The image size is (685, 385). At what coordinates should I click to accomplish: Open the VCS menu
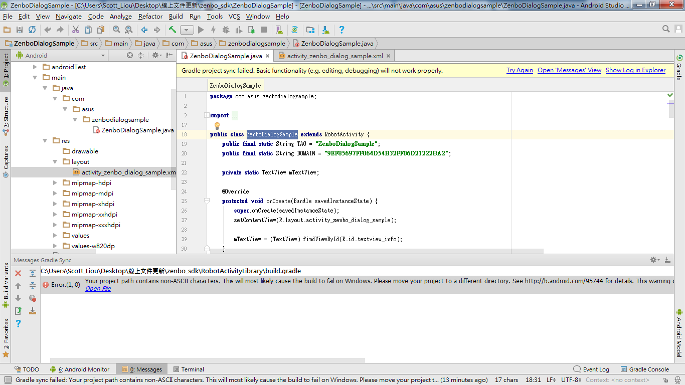click(x=234, y=17)
